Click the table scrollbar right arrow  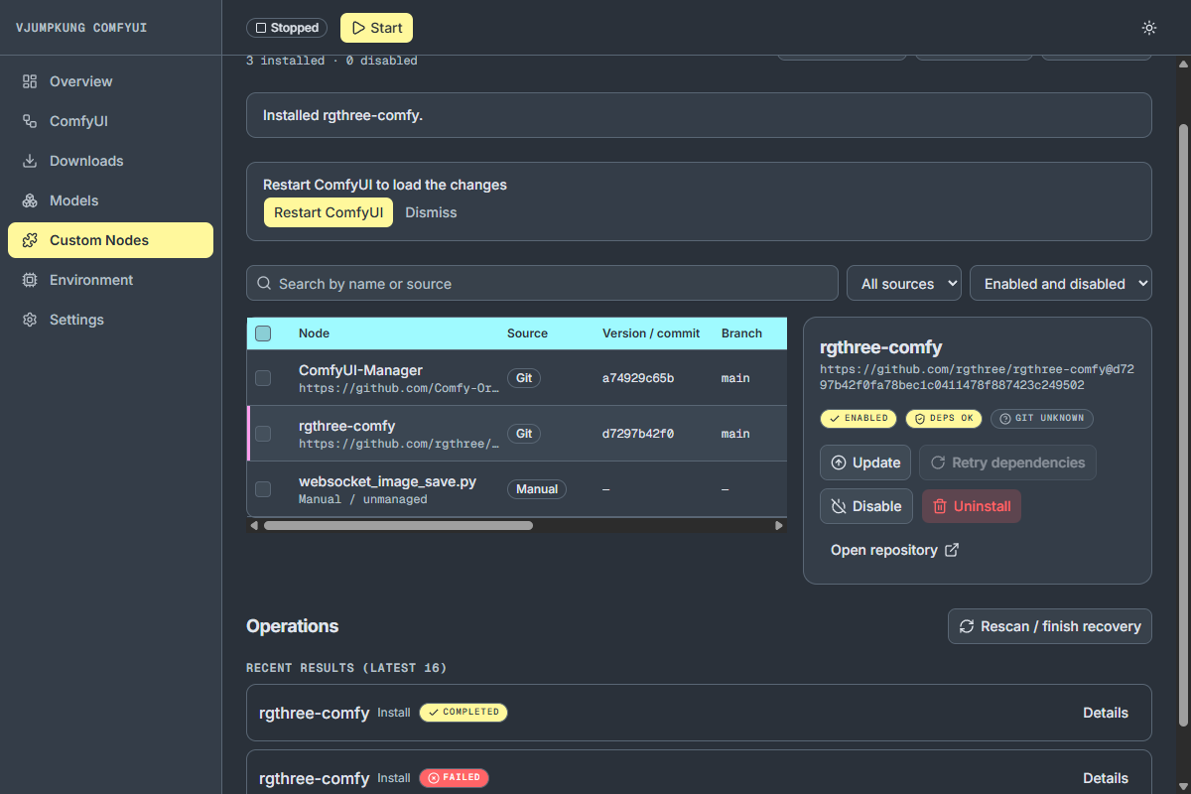(779, 525)
